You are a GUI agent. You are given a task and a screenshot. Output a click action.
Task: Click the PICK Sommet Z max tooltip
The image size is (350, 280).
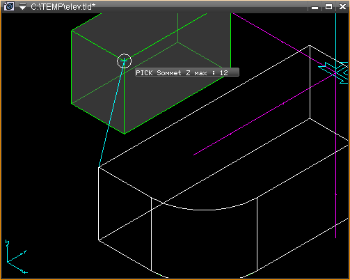(187, 72)
